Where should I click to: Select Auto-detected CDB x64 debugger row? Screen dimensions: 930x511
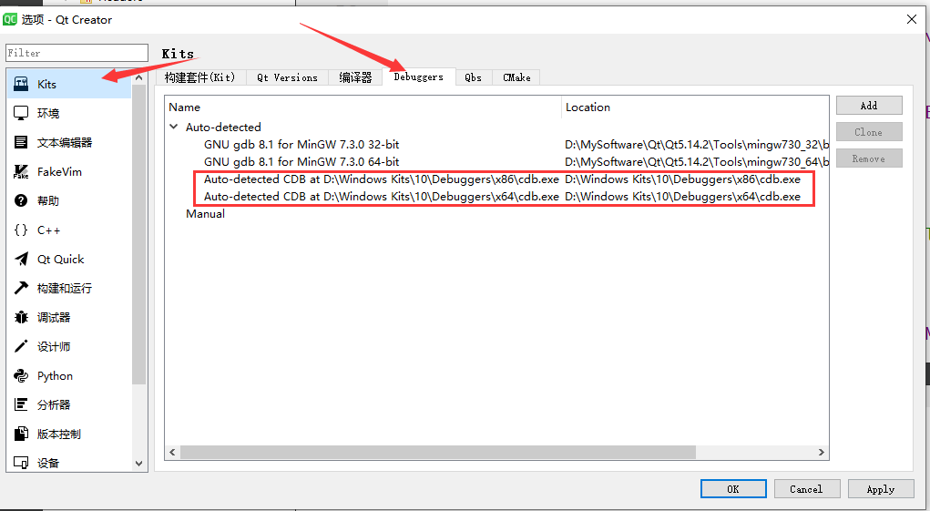(x=496, y=196)
